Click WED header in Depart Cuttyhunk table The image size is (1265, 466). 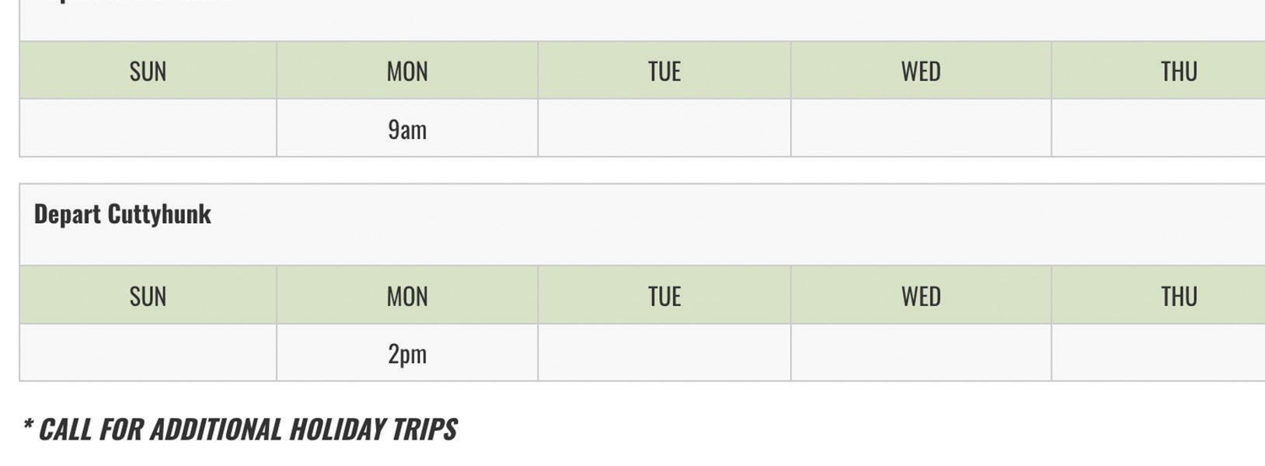(921, 296)
